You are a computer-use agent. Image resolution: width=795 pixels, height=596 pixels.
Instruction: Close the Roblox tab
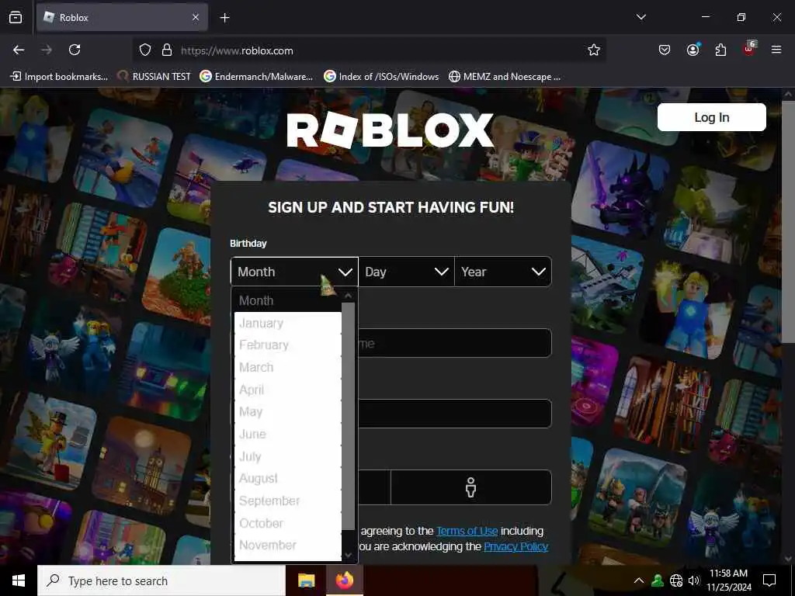click(196, 18)
